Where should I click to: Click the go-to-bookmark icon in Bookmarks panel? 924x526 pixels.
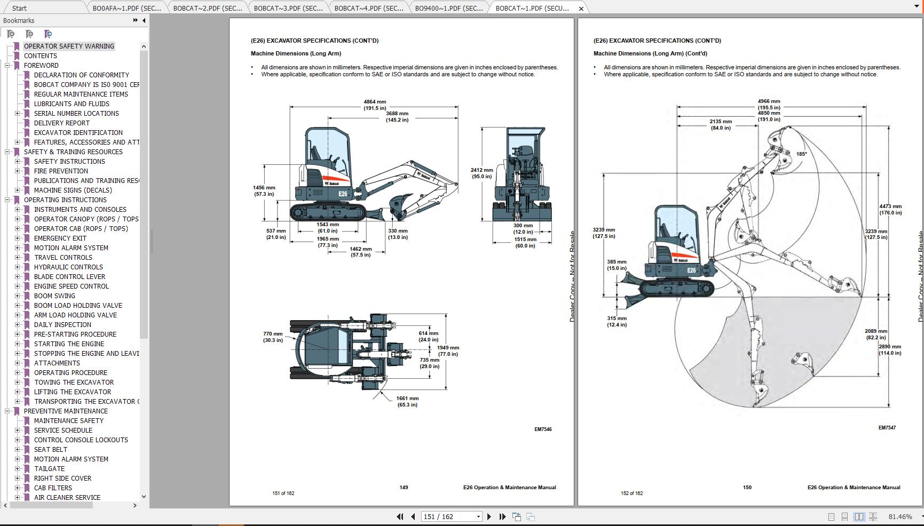click(48, 34)
